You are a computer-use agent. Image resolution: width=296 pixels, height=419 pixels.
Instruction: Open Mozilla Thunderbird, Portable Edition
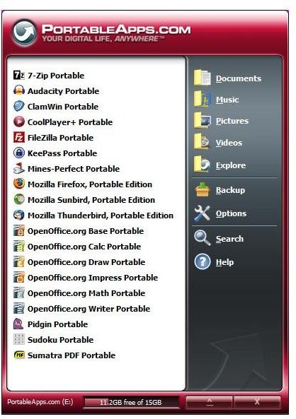pos(93,216)
